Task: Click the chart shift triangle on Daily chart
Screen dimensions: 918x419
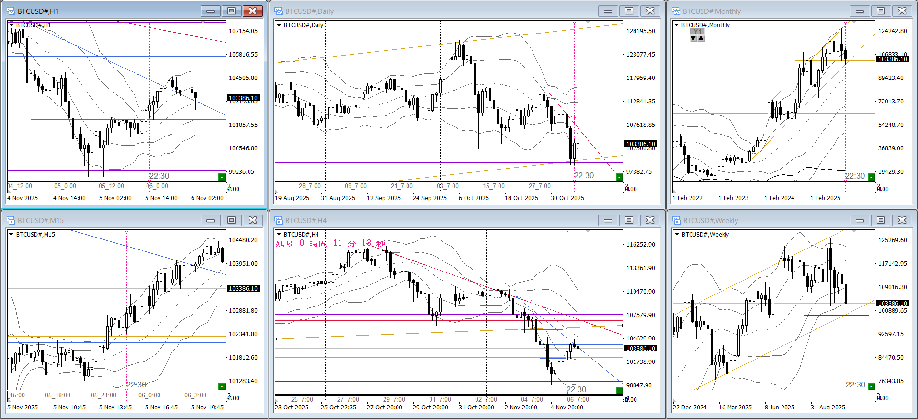Action: tap(588, 22)
